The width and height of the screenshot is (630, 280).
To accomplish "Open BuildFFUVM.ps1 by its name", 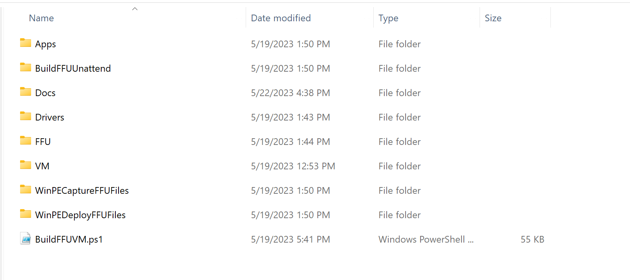I will [68, 239].
